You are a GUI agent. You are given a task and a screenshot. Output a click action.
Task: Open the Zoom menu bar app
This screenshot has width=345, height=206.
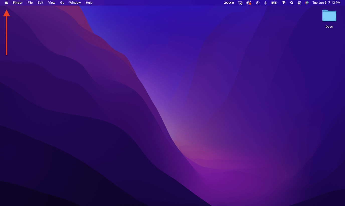229,3
